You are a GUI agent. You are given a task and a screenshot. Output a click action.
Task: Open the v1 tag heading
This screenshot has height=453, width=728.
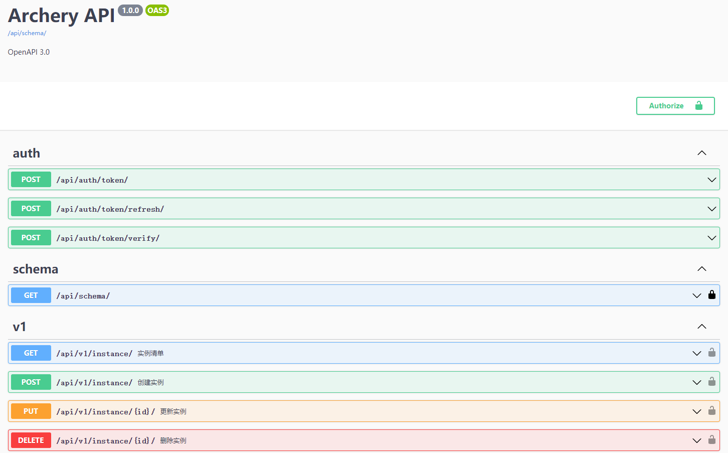click(x=20, y=327)
